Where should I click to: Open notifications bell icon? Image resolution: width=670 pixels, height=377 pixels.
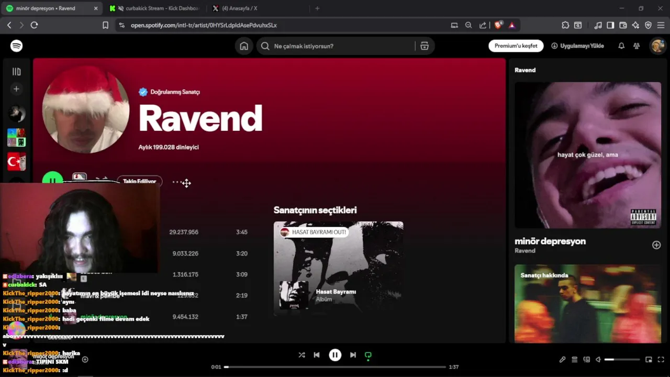[621, 46]
